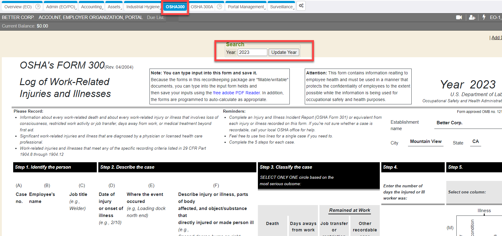The image size is (502, 236).
Task: Select the OSHA300 tab
Action: (175, 7)
